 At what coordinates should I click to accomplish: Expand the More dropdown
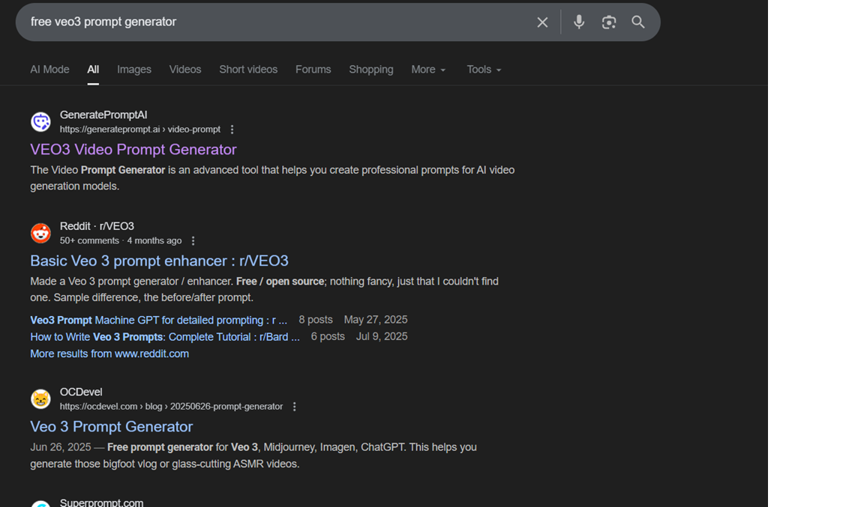pyautogui.click(x=428, y=70)
